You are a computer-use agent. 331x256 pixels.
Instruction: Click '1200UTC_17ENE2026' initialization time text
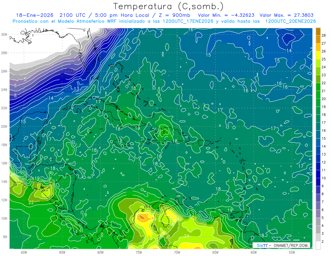[x=187, y=21]
